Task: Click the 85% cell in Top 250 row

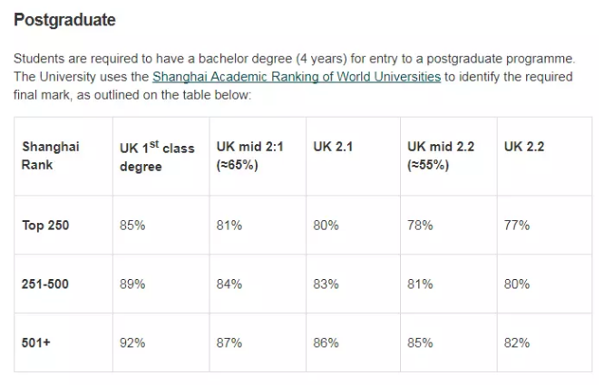Action: [132, 225]
